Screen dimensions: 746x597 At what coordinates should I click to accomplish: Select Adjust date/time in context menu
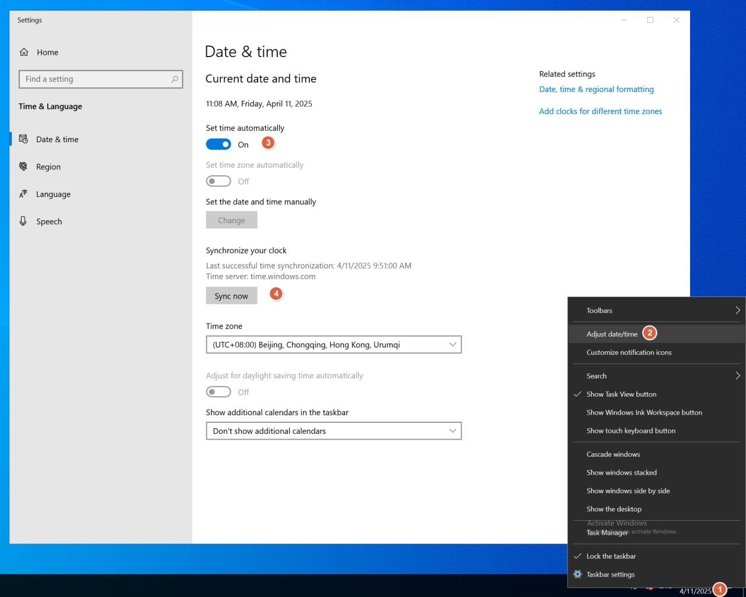[612, 334]
